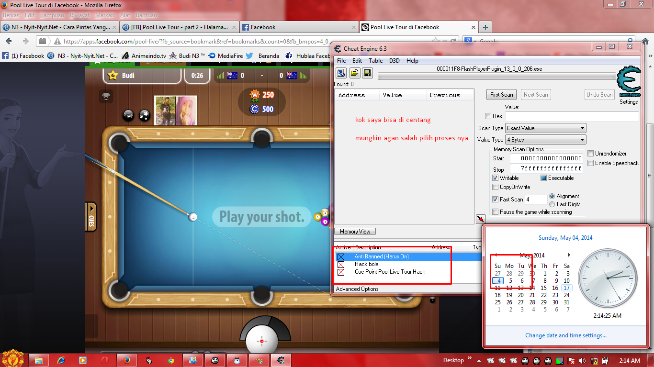Activate the Hack bola entry checkbox

(x=341, y=265)
